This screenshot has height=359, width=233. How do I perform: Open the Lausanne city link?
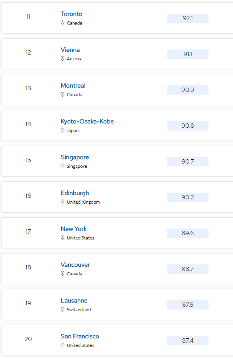click(74, 301)
